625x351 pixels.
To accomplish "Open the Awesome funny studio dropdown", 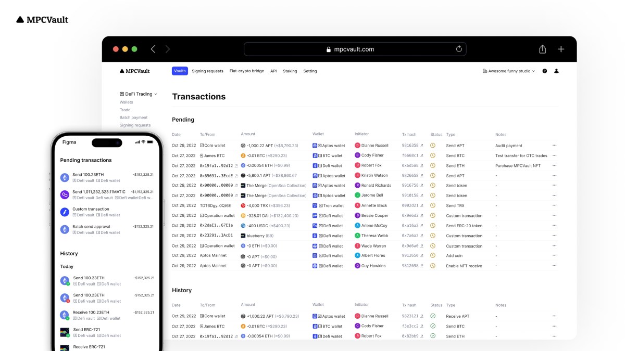I will point(510,71).
